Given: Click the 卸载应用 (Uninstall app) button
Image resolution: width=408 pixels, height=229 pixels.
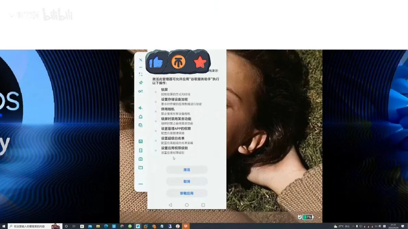Looking at the screenshot, I should (x=187, y=193).
